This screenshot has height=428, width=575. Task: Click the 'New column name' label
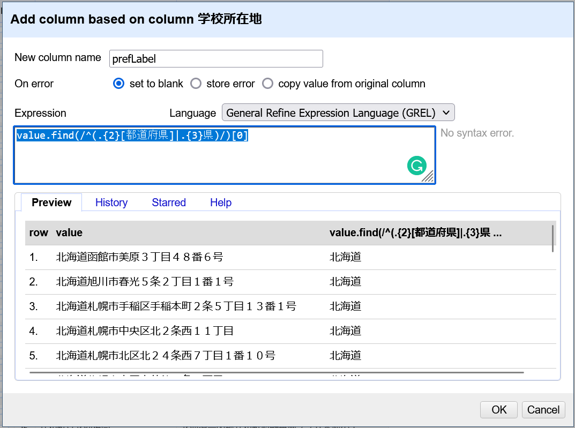tap(57, 57)
